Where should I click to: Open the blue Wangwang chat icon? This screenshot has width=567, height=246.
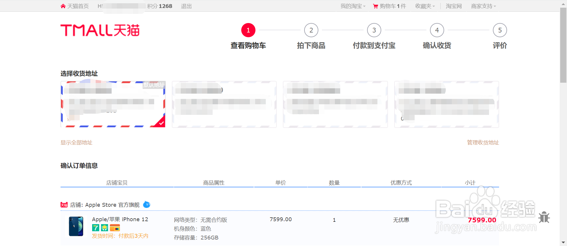[x=146, y=204]
